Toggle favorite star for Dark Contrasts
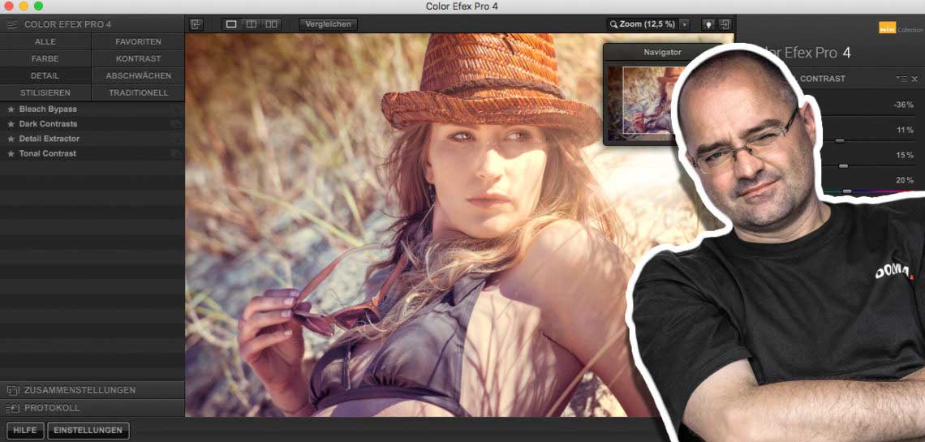The width and height of the screenshot is (925, 442). [11, 124]
